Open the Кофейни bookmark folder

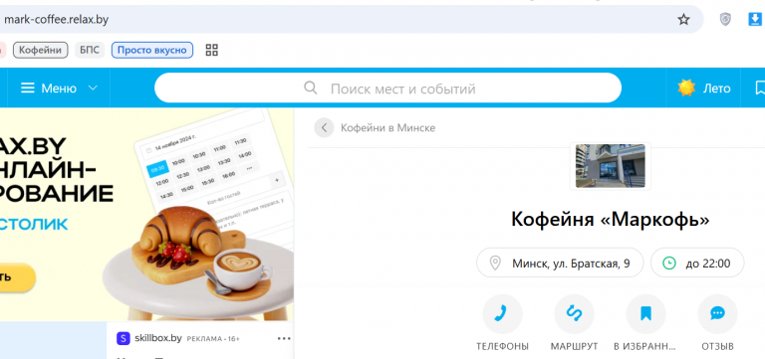point(41,50)
